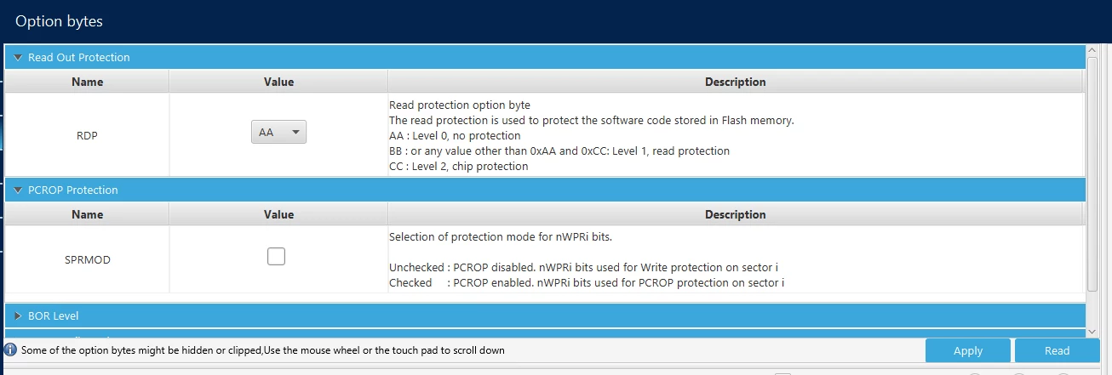
Task: Select the Value column header under PCROP Protection
Action: [278, 214]
